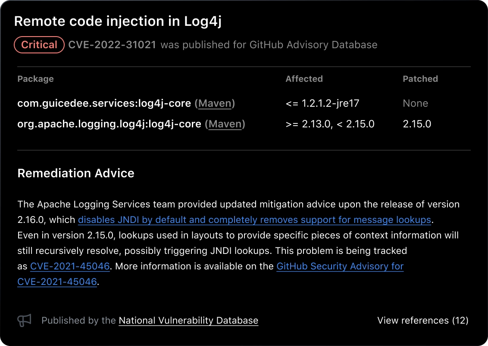Select the com.guicedee.services:log4j-core package name
488x346 pixels.
tap(103, 103)
